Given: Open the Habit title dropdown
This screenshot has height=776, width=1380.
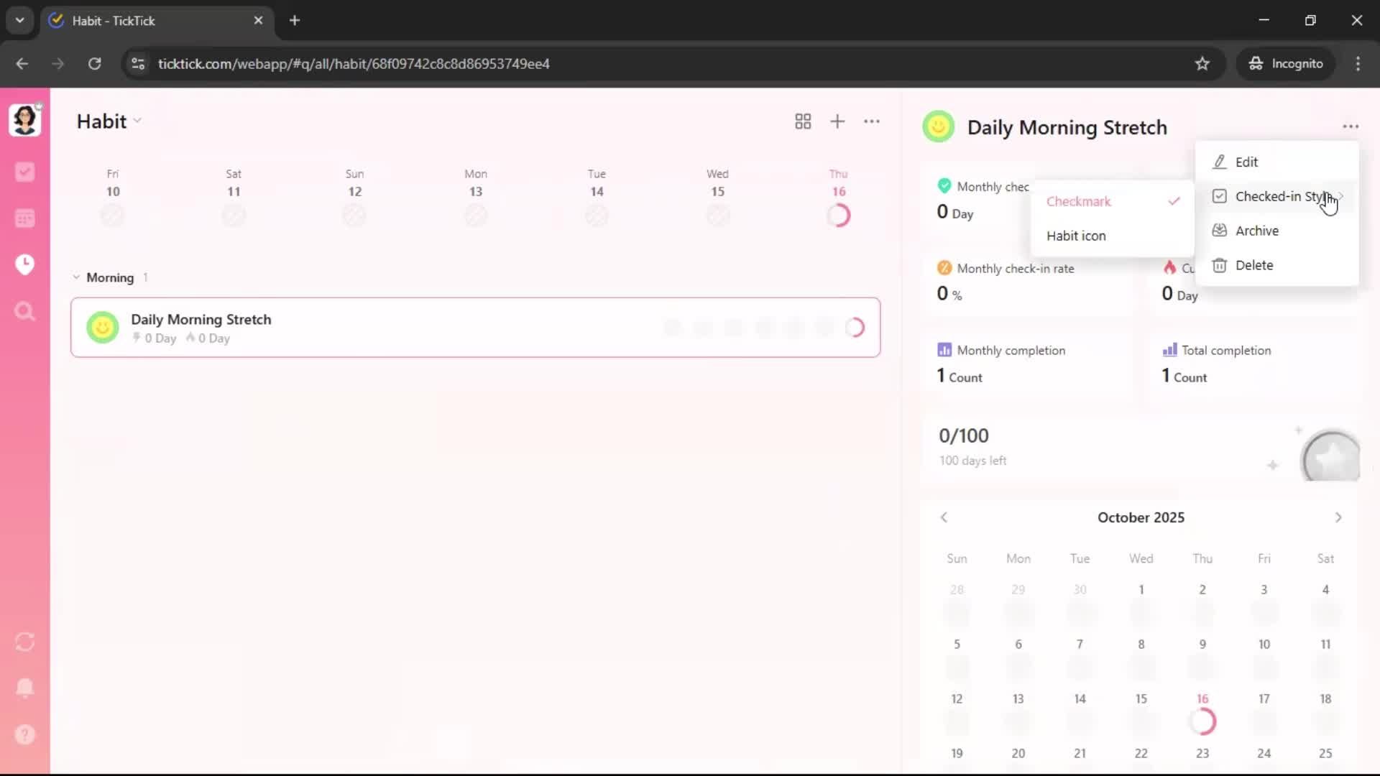Looking at the screenshot, I should pyautogui.click(x=109, y=121).
